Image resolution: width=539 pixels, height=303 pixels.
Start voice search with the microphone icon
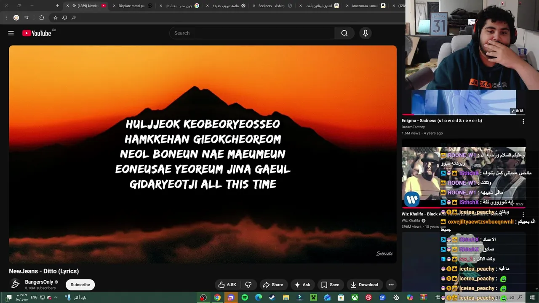pyautogui.click(x=366, y=33)
